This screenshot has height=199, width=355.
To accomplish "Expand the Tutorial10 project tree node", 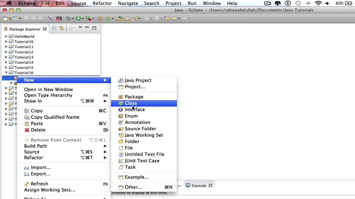I will point(6,42).
